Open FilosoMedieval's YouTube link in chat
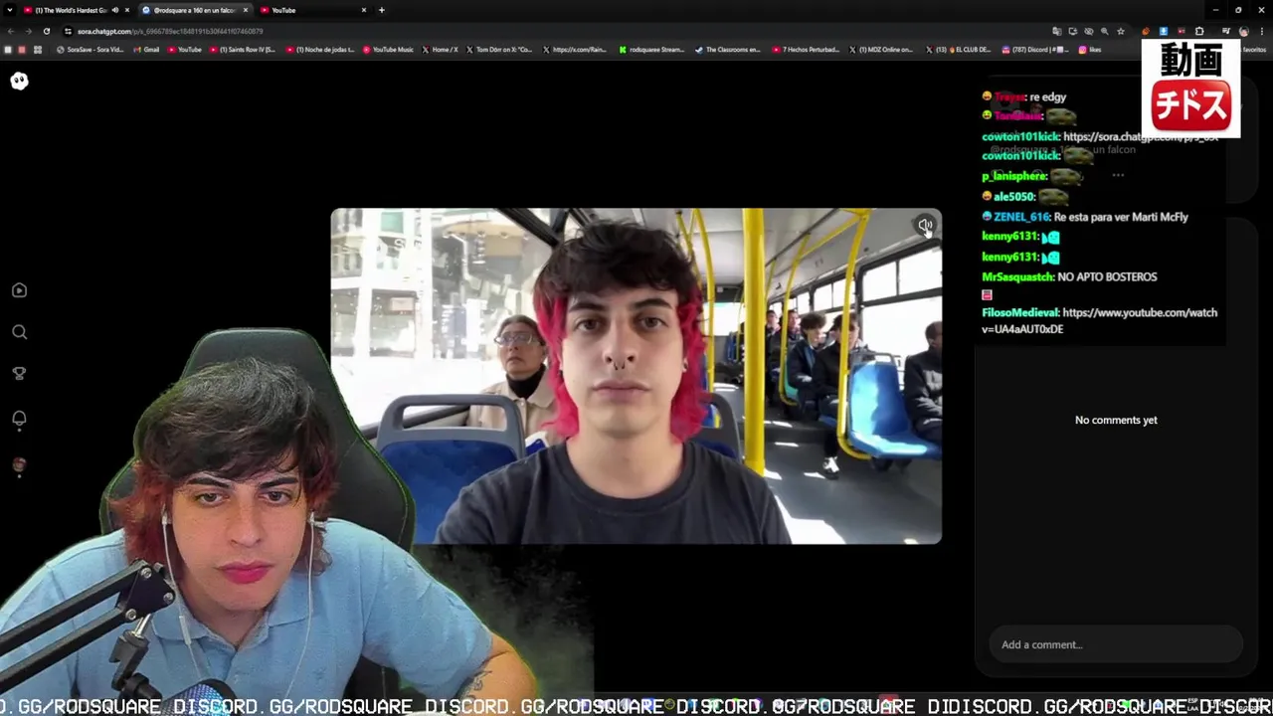1273x716 pixels. (1099, 320)
